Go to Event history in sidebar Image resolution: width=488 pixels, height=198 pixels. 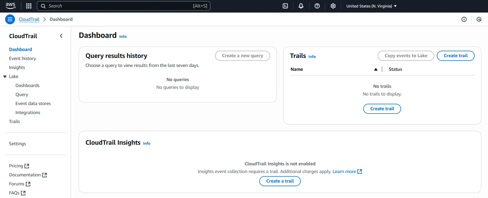coord(22,58)
